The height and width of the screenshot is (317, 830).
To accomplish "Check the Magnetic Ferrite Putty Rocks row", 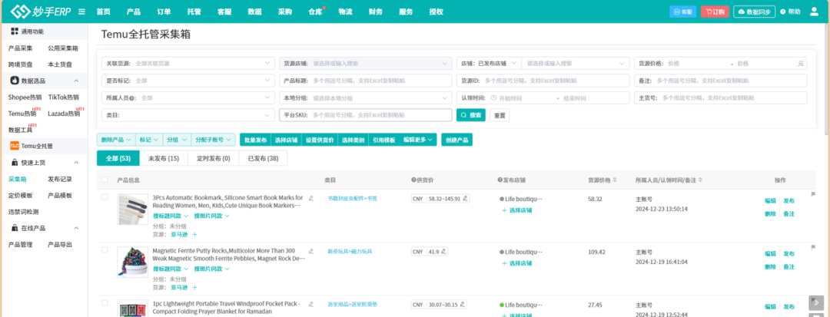I will [x=105, y=249].
